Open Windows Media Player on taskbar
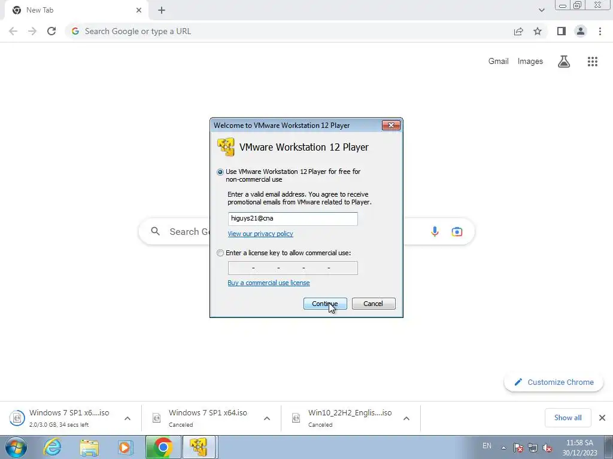Viewport: 613px width, 459px height. (126, 447)
